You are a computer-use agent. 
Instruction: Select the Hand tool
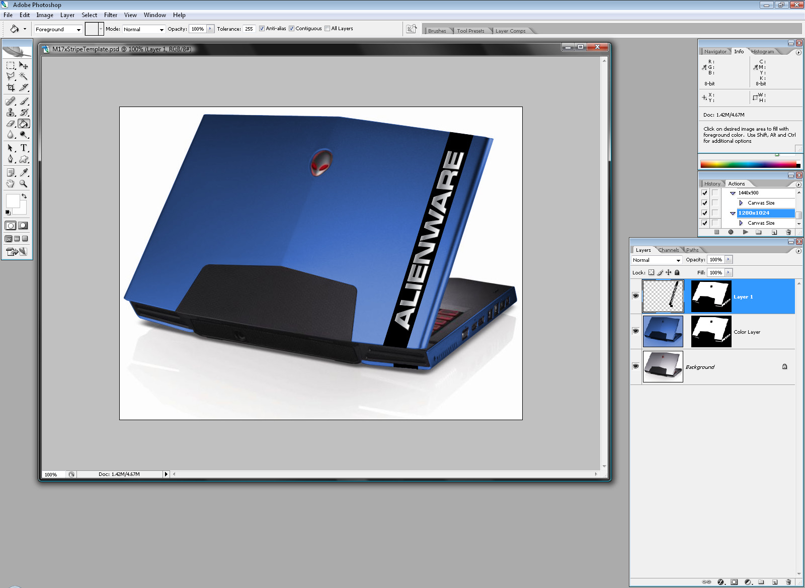[x=11, y=184]
